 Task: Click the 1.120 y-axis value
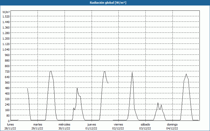click(x=6, y=44)
